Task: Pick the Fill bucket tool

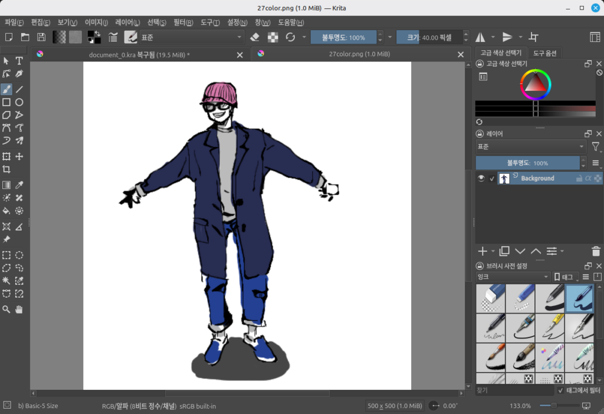Action: 6,210
